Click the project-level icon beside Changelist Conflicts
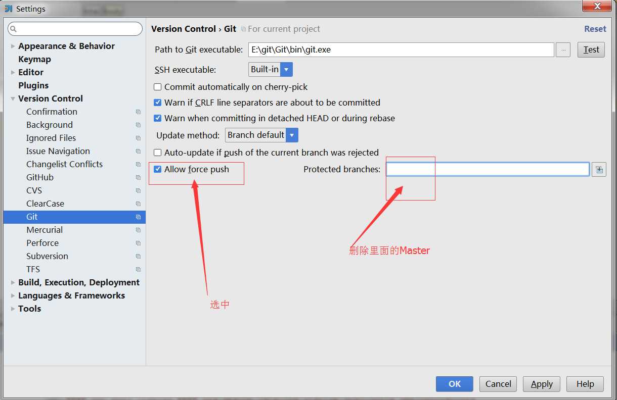 138,164
